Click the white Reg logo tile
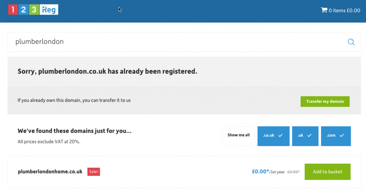This screenshot has height=189, width=366. pos(49,10)
